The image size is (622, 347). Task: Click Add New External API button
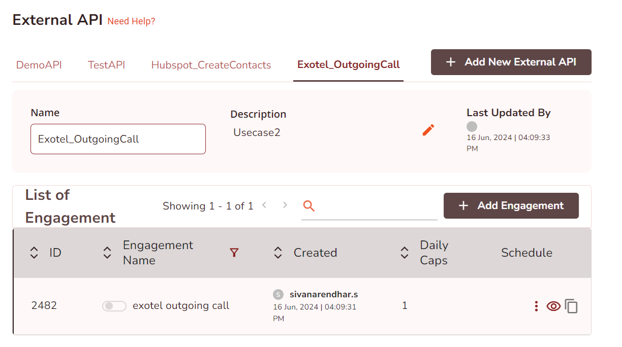(511, 62)
